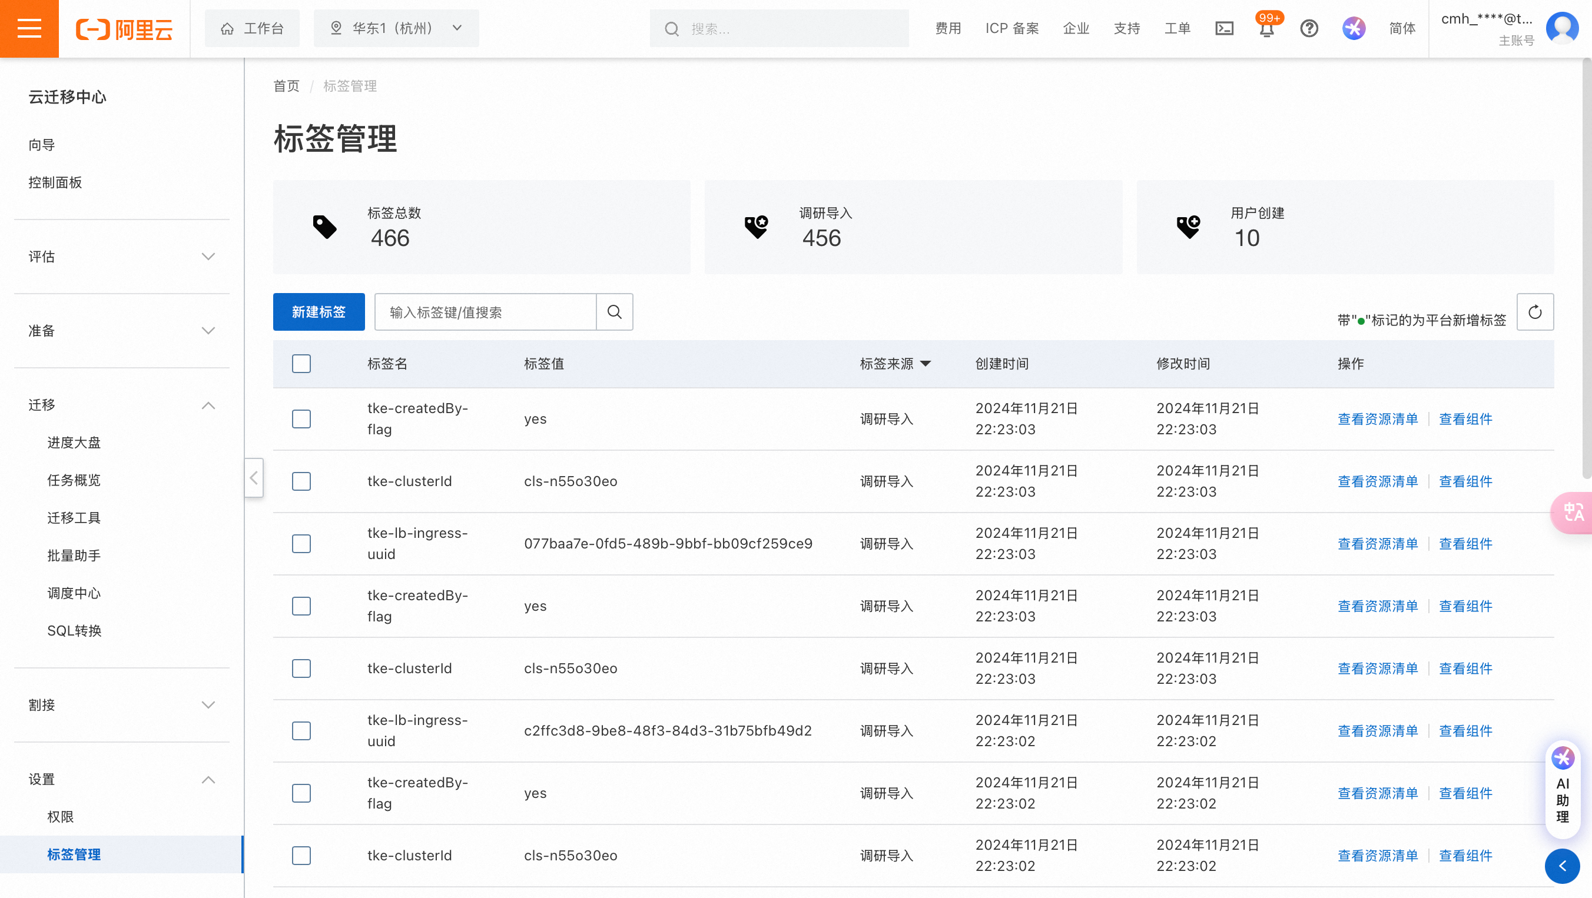Expand the 割接 sidebar section
Screen dimensions: 1592x898
(122, 706)
